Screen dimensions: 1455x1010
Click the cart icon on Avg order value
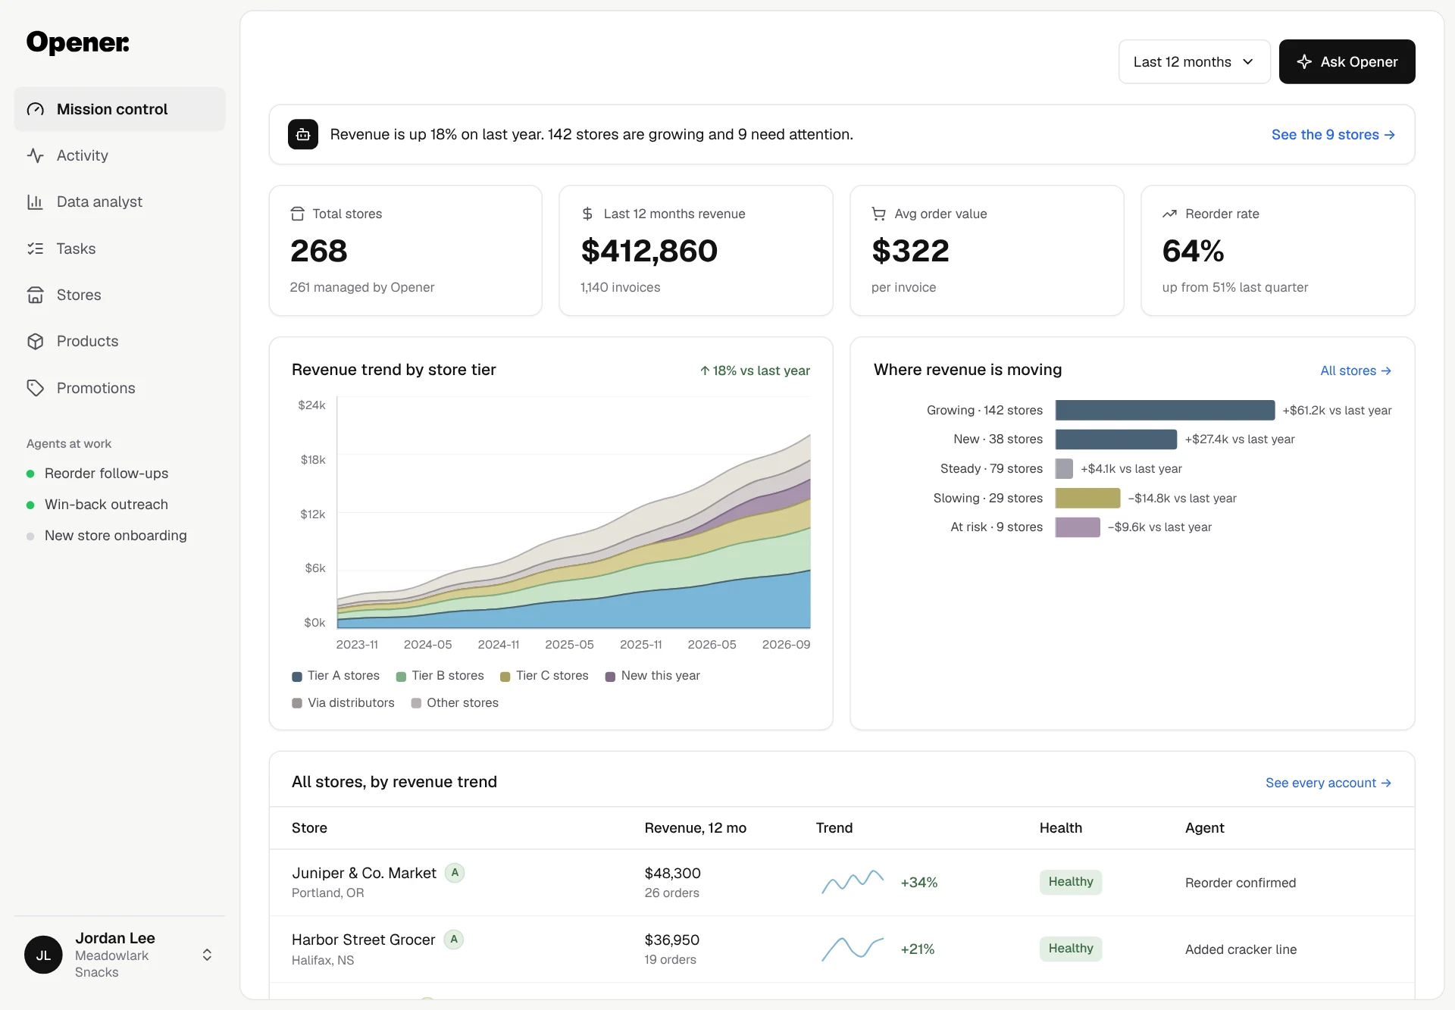879,214
